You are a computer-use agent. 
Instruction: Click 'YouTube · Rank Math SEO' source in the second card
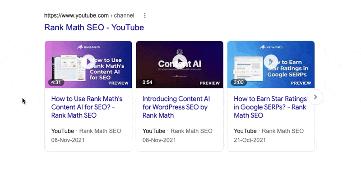click(177, 131)
